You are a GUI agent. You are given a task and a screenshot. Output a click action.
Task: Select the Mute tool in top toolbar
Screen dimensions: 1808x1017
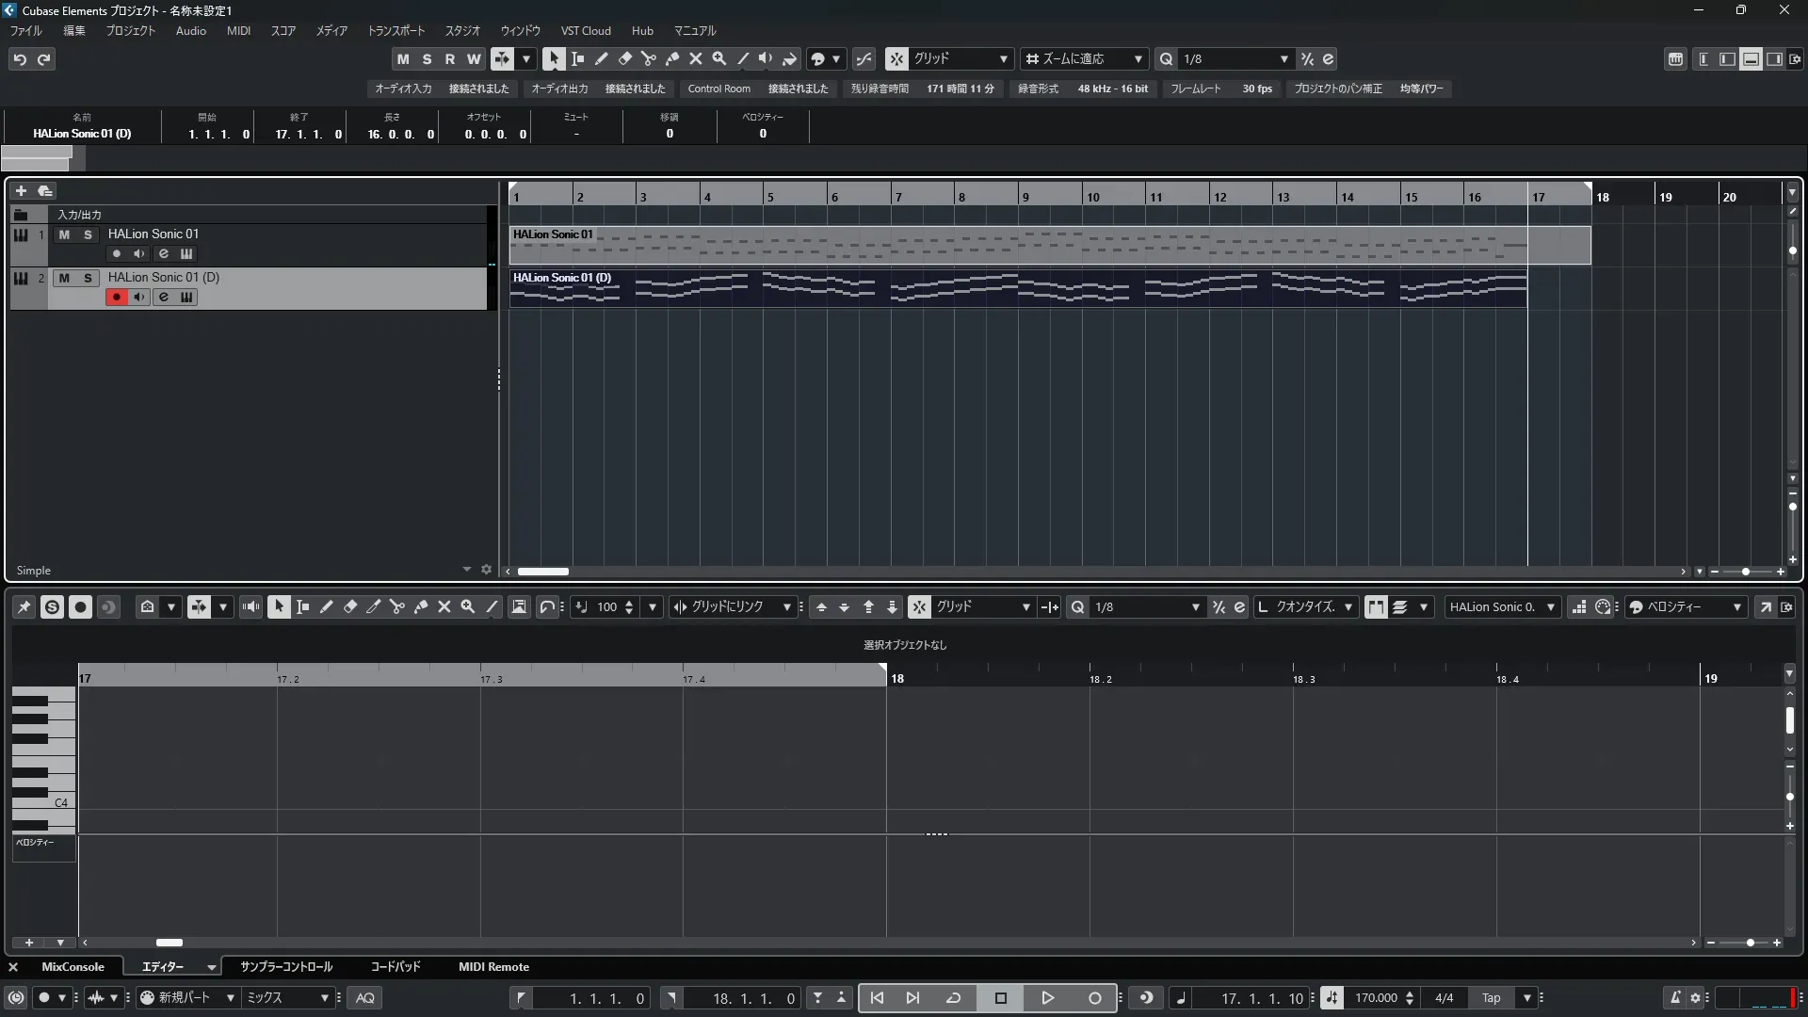click(696, 58)
